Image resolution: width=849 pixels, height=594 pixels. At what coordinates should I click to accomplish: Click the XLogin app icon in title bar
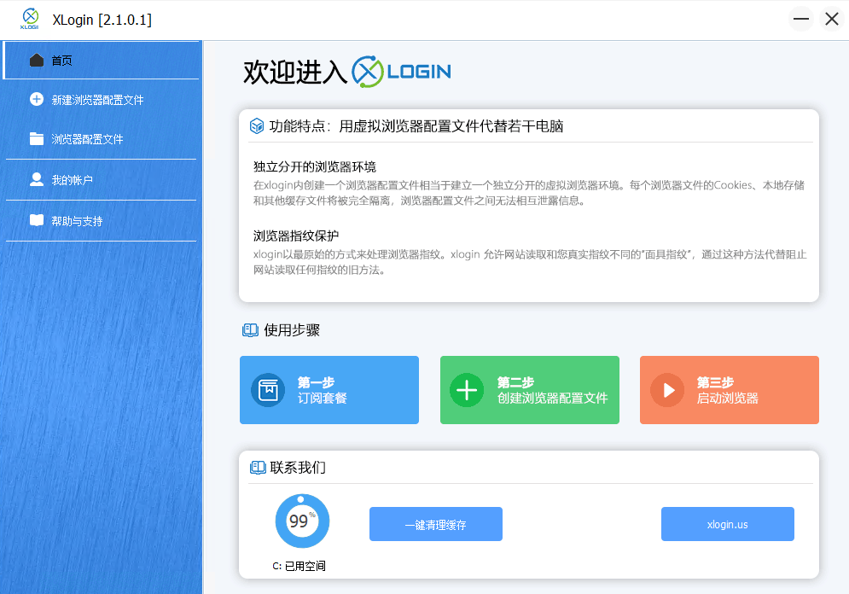click(x=31, y=19)
